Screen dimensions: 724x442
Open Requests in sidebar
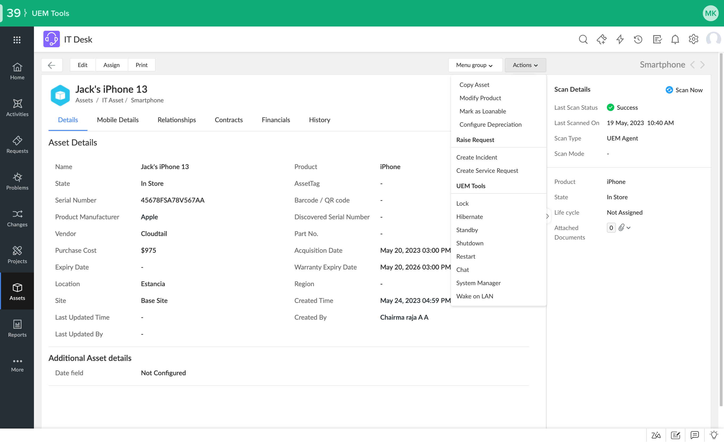point(17,145)
